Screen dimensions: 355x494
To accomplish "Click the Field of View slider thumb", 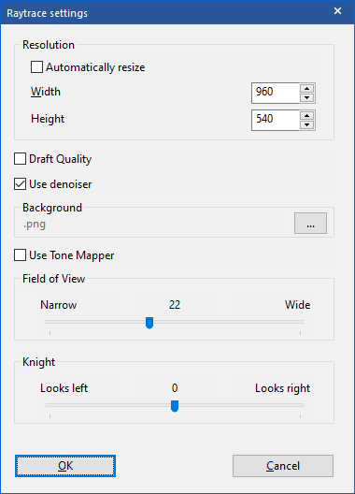I will click(149, 323).
